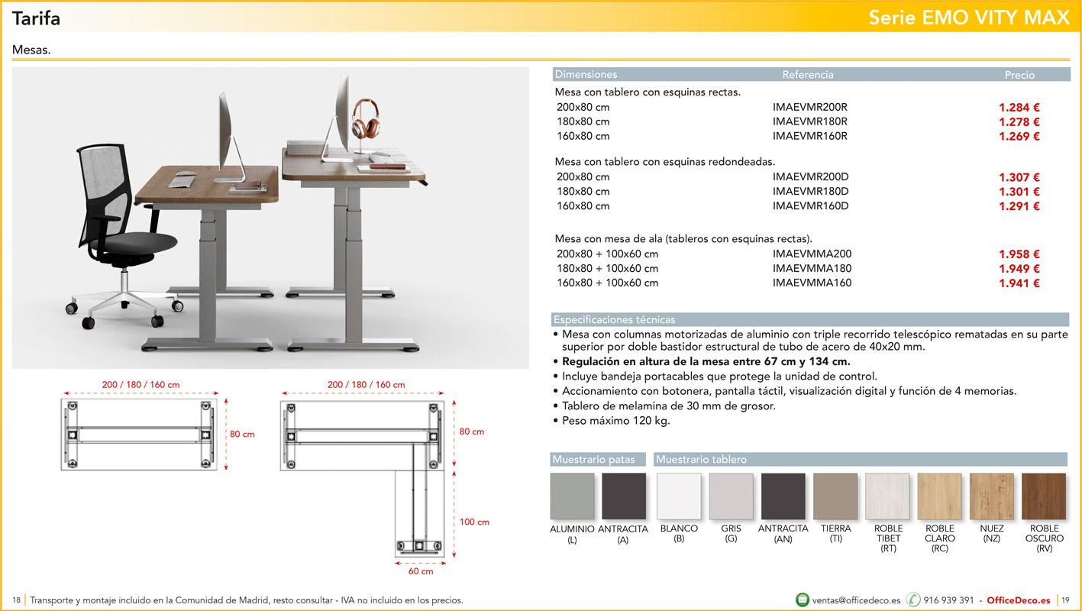Click the price 1.301 €
Screen dimensions: 1082x611
pyautogui.click(x=1019, y=192)
